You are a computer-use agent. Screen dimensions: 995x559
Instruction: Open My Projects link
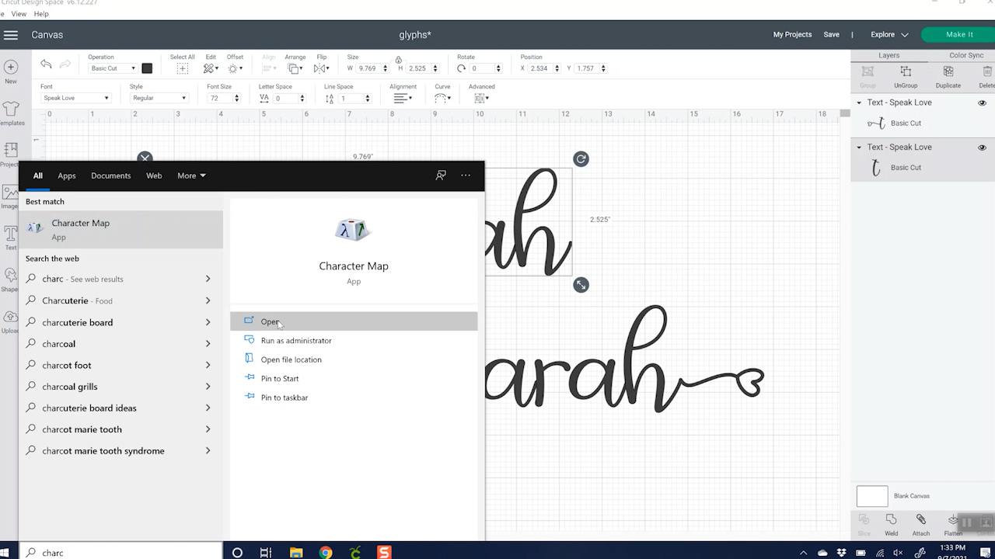pyautogui.click(x=792, y=35)
